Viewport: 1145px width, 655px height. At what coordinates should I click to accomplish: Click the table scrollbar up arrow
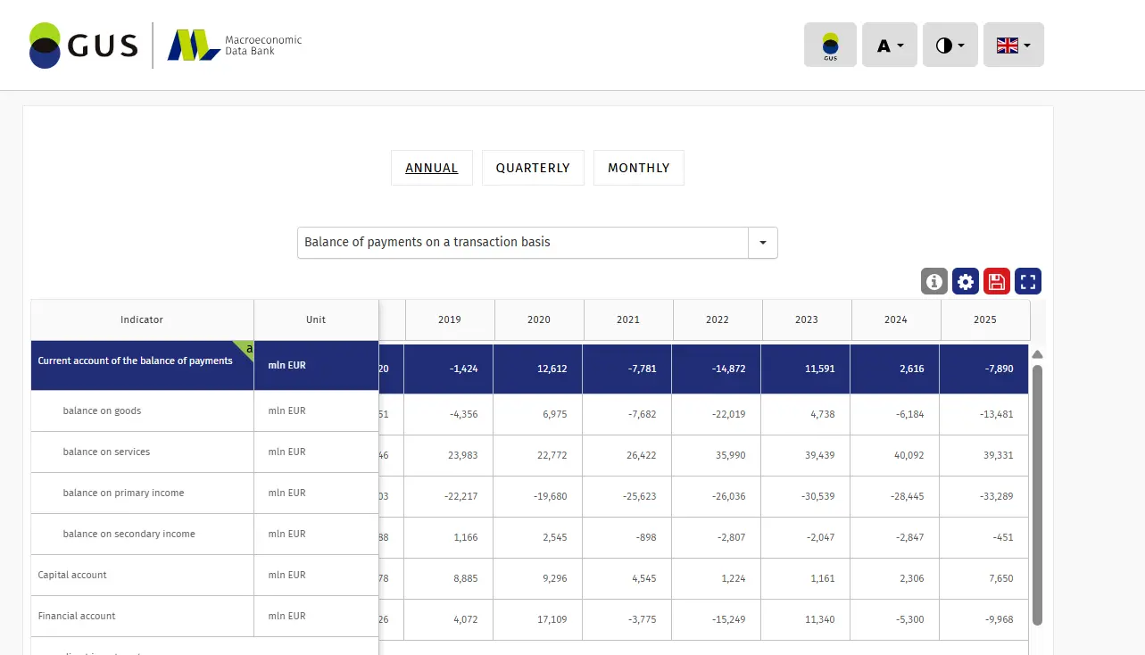(1037, 354)
